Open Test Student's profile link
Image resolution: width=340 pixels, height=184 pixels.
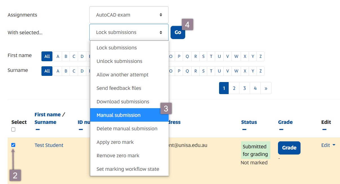[x=49, y=145]
